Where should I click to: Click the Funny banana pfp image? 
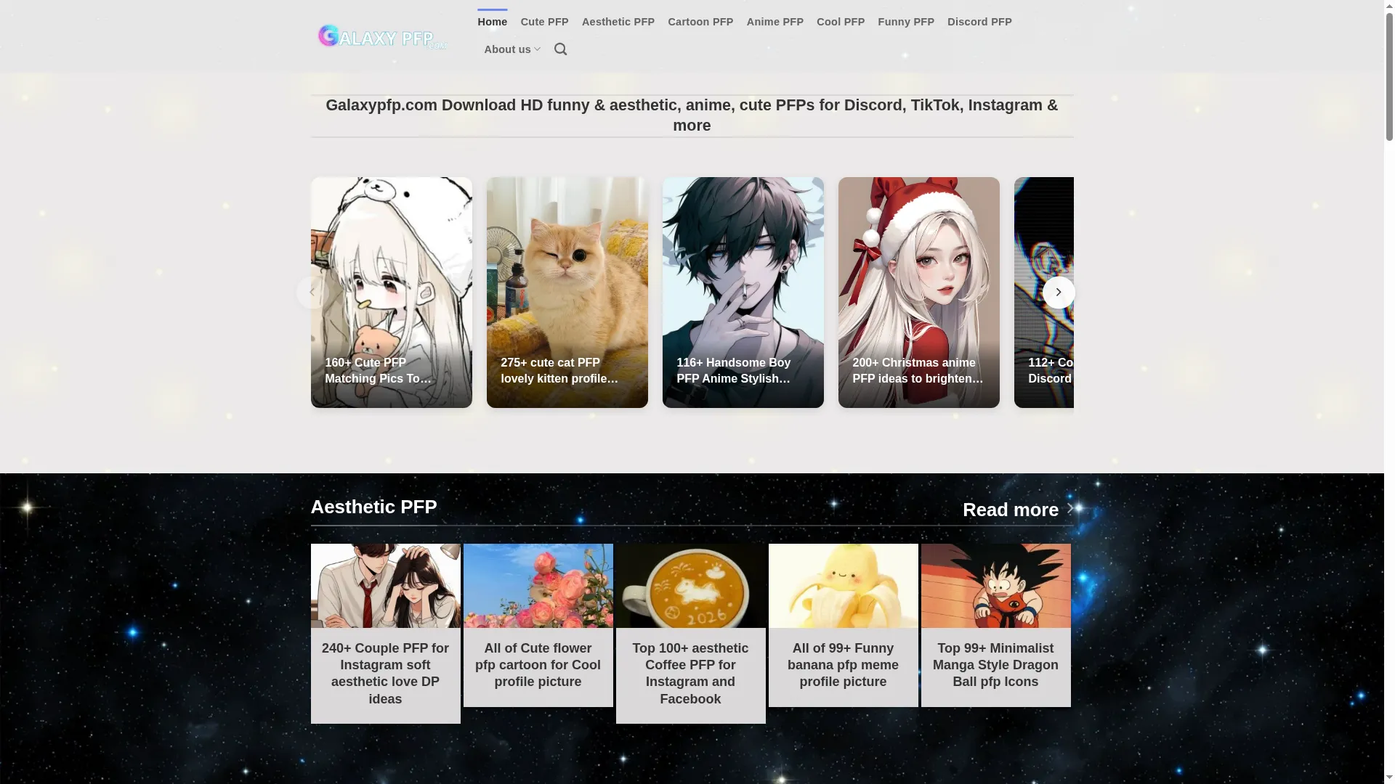tap(843, 586)
